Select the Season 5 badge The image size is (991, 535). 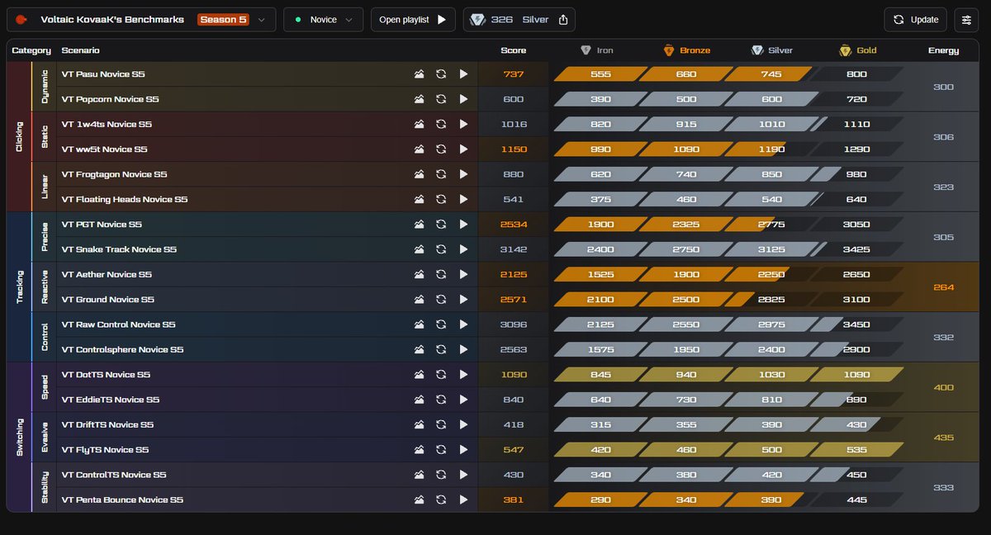click(x=223, y=20)
